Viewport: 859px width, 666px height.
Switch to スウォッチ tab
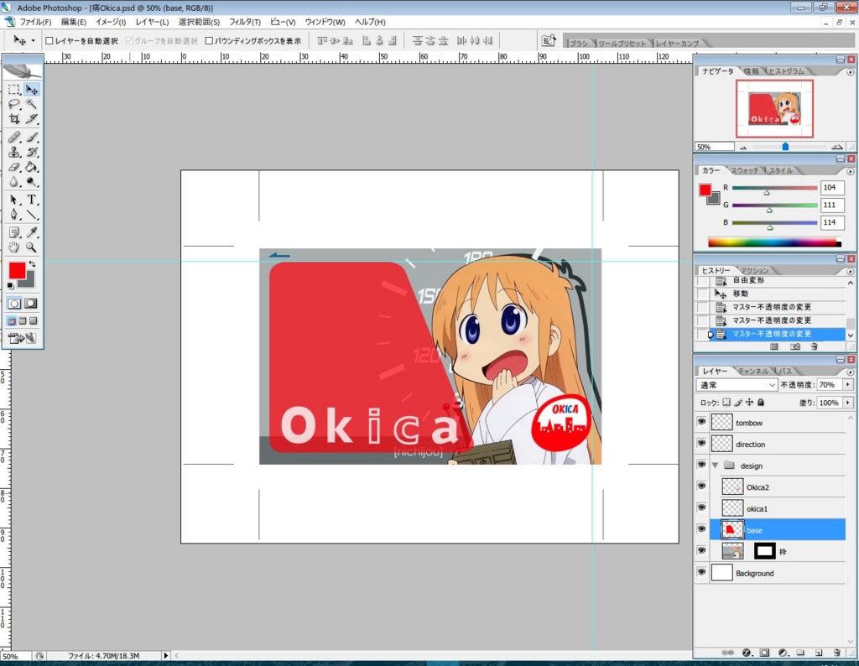tap(745, 171)
